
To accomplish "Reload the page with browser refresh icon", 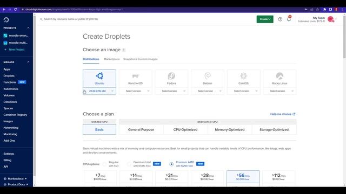I will [16, 10].
